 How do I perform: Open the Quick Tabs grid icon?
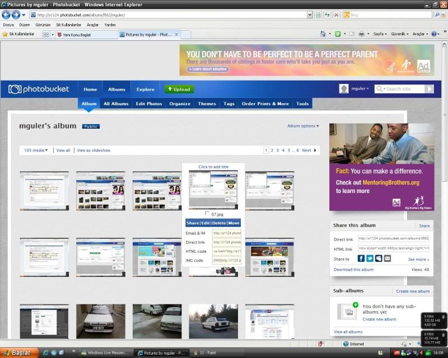(46, 35)
